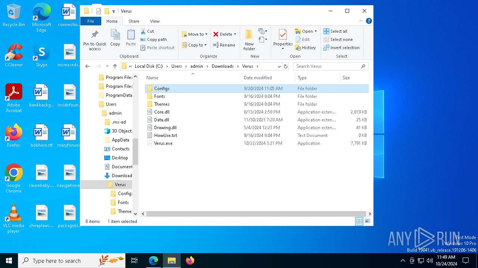The image size is (478, 268).
Task: Open Firefox from the taskbar
Action: pos(190,261)
